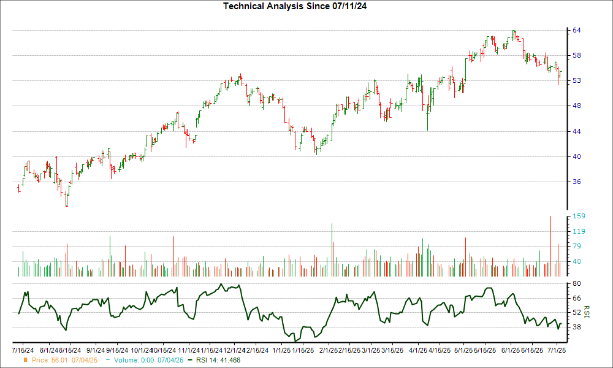Click the 2/15/25 date label

(349, 350)
